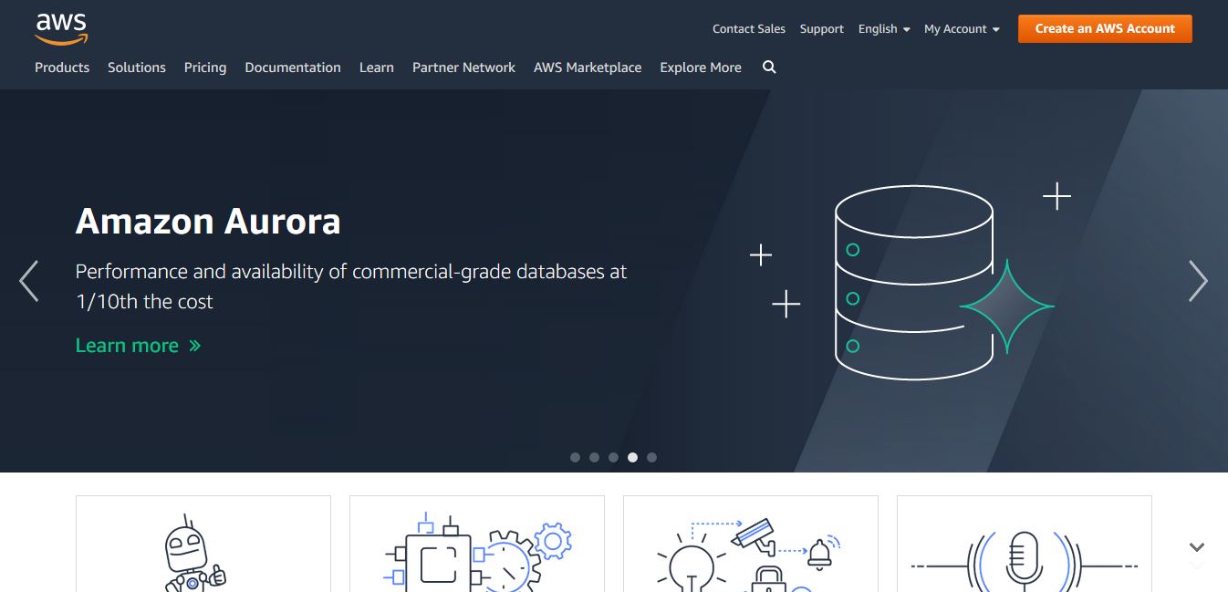Click the lightbulb and security camera icon

(x=748, y=554)
